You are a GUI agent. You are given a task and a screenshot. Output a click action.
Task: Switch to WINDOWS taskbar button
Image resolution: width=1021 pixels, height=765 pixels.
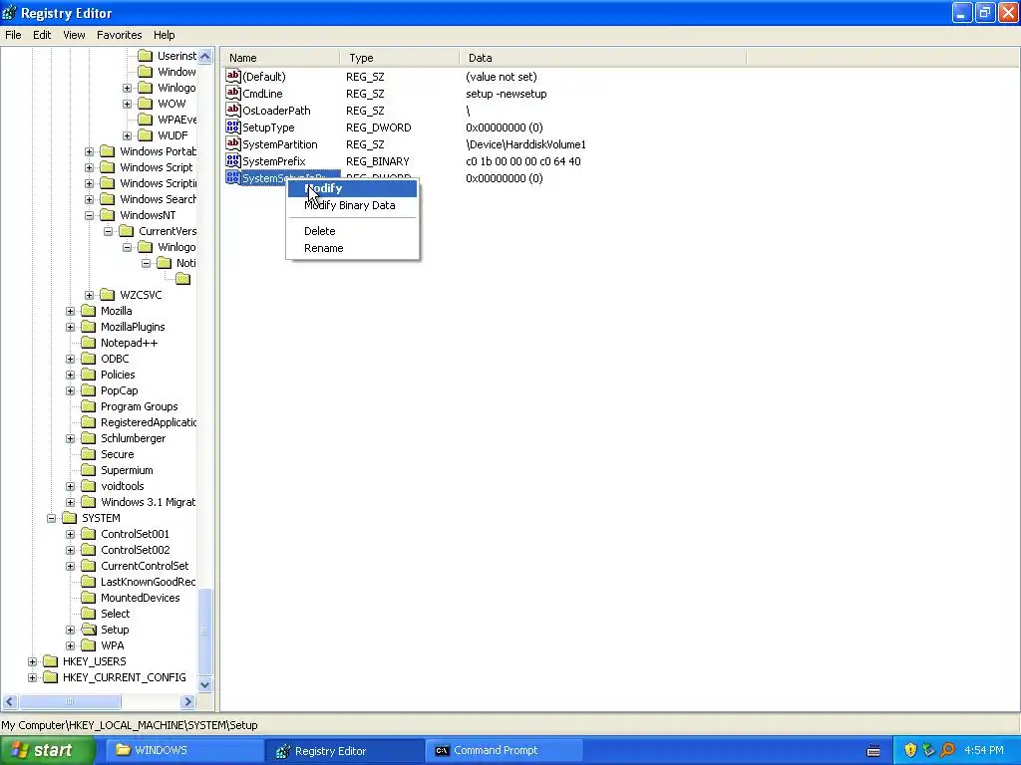pyautogui.click(x=183, y=751)
